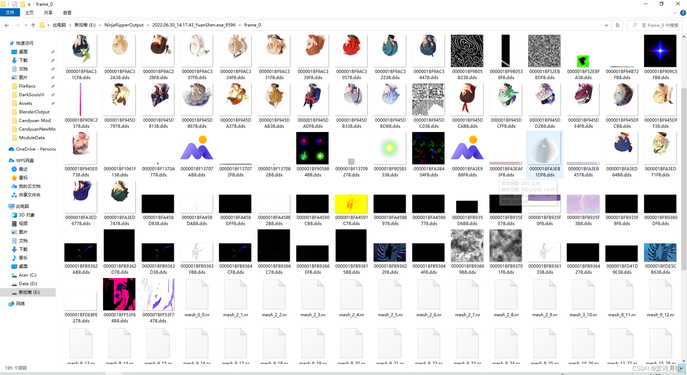Open ModuleData folder in sidebar
687x375 pixels.
(x=31, y=137)
